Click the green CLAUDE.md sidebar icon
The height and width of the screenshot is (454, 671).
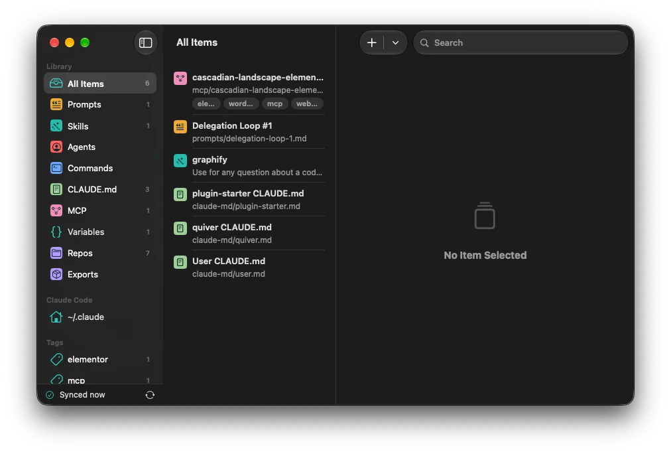click(x=56, y=189)
